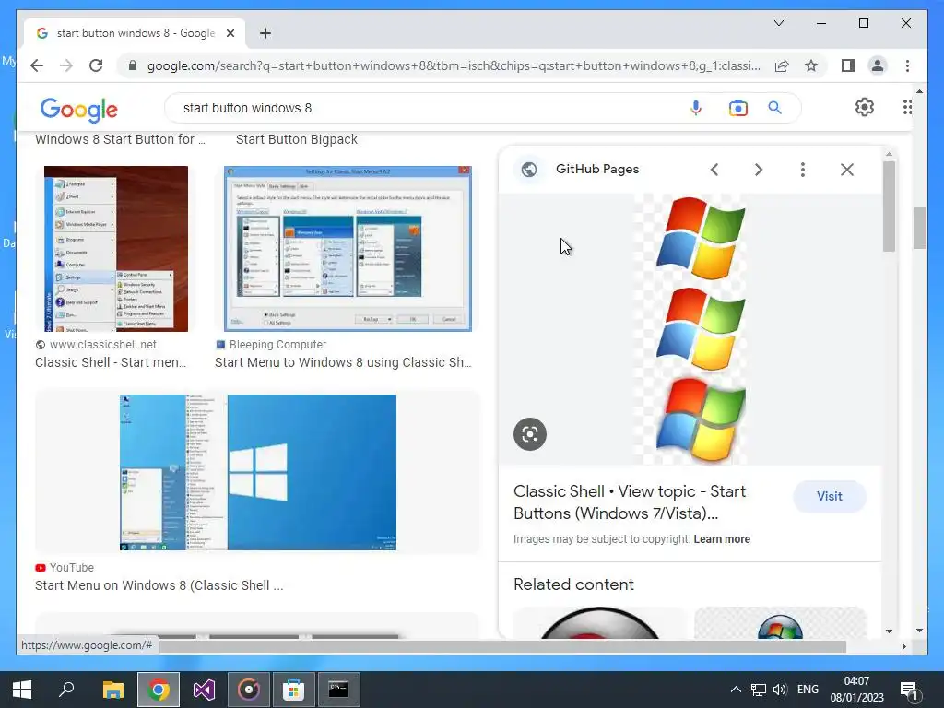Open 'Classic Shell • View topic - Start Buttons' title

click(630, 502)
